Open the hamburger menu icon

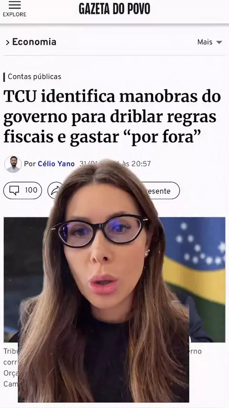click(x=15, y=5)
